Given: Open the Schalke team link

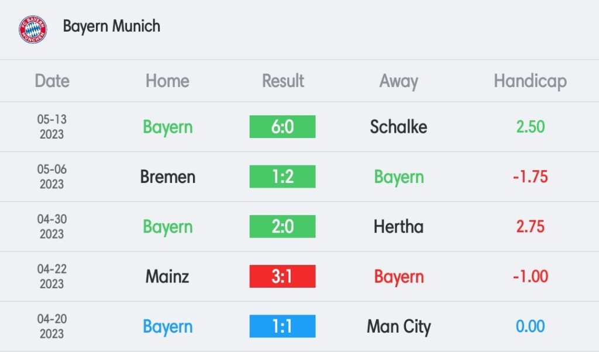Looking at the screenshot, I should (x=398, y=127).
